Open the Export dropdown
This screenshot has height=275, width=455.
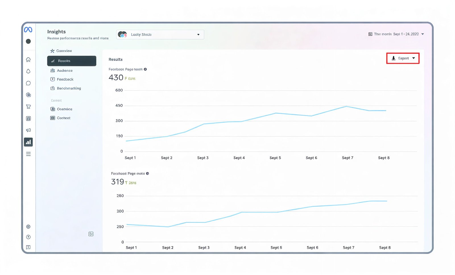pyautogui.click(x=403, y=58)
